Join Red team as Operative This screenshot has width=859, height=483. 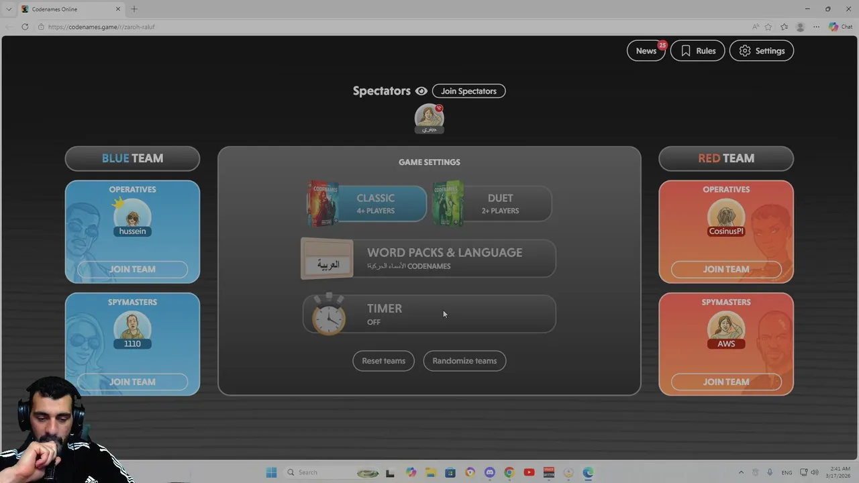coord(726,269)
